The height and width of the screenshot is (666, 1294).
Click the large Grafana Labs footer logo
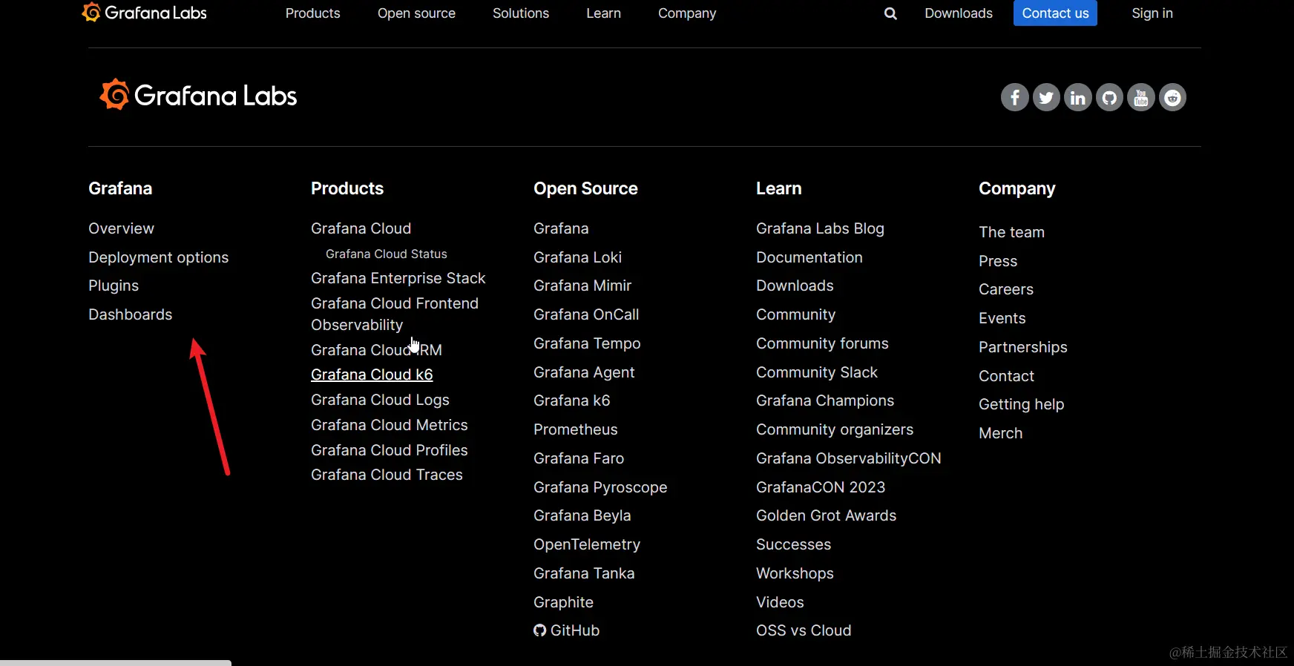point(198,95)
